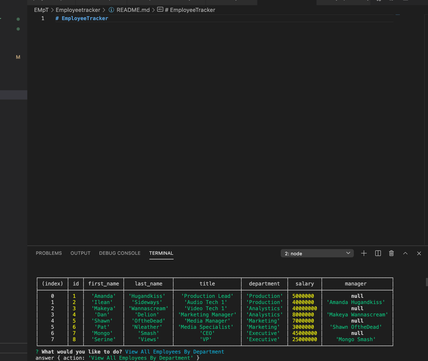This screenshot has height=361, width=428.
Task: Create a new terminal with plus icon
Action: (x=364, y=253)
